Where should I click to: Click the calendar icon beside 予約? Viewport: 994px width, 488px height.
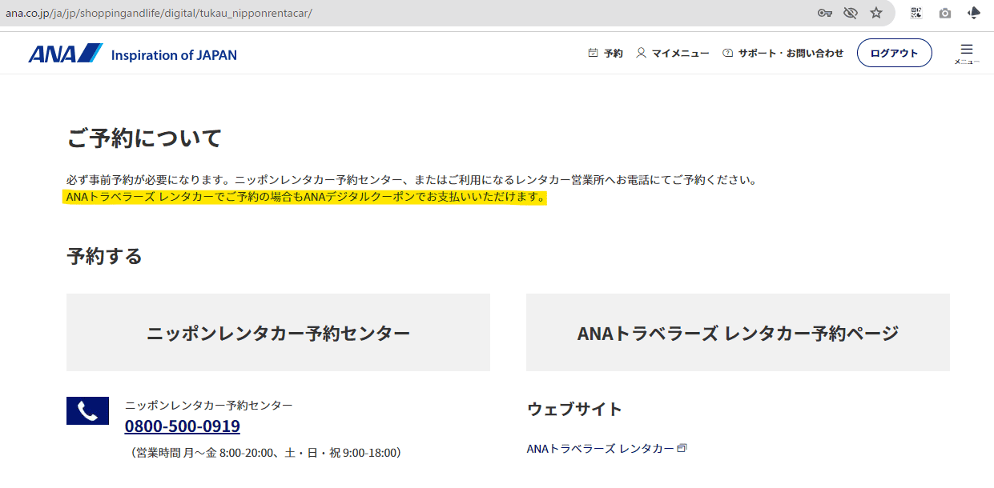click(593, 54)
